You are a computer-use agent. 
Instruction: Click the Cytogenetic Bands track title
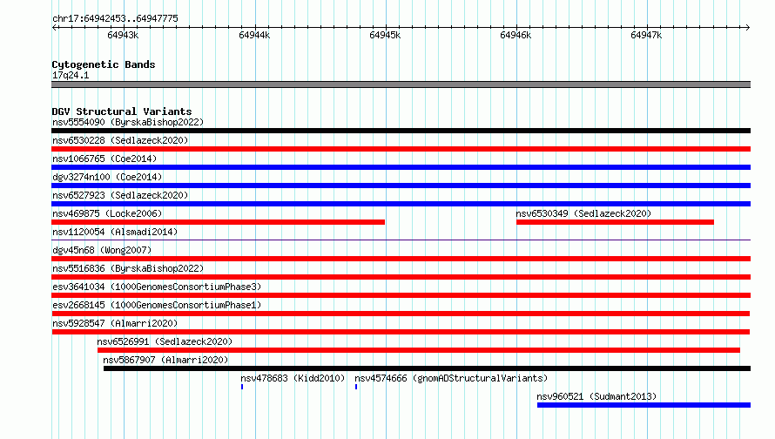tap(104, 64)
